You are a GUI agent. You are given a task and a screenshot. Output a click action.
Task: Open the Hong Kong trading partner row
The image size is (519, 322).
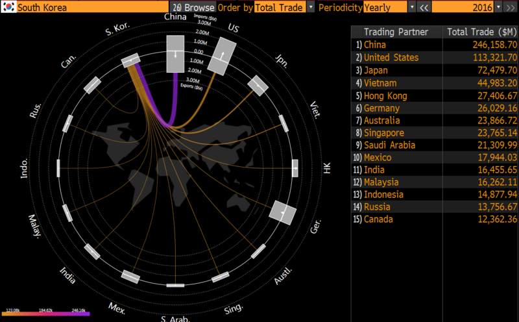pos(435,95)
